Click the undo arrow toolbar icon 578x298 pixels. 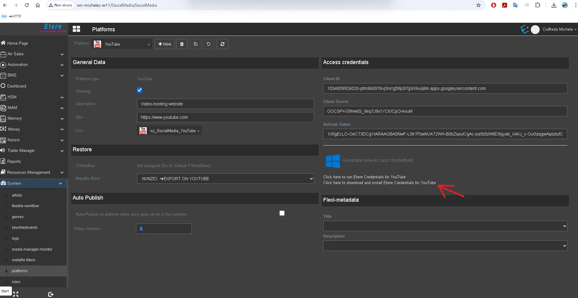point(208,44)
